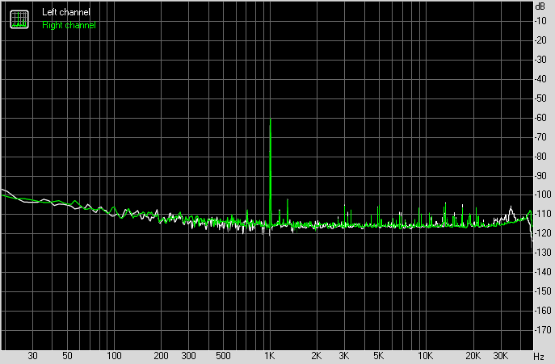Click the '20K' frequency axis label
Image resolution: width=555 pixels, height=364 pixels.
pyautogui.click(x=473, y=356)
